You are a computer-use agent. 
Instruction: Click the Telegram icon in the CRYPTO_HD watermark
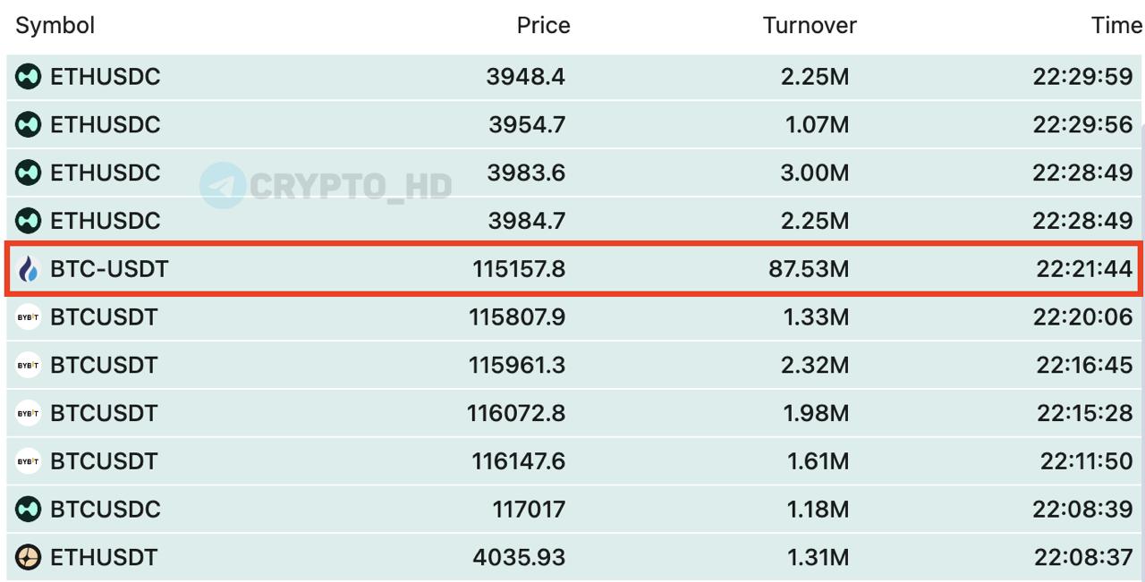(x=222, y=185)
